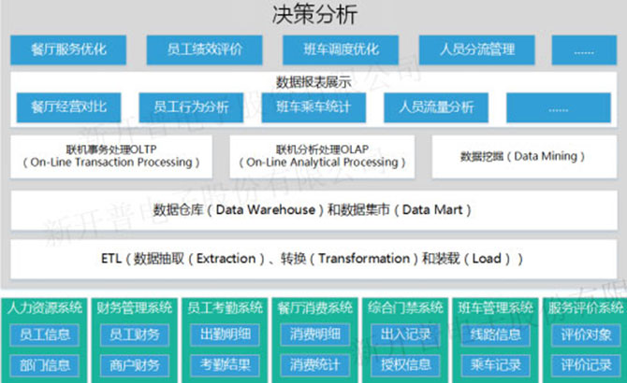Click the 考勤结果 item
Viewport: 627px width, 383px height.
[225, 365]
